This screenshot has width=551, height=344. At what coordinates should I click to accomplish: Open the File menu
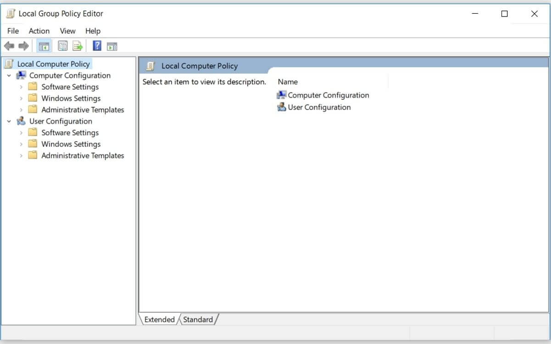click(x=12, y=31)
